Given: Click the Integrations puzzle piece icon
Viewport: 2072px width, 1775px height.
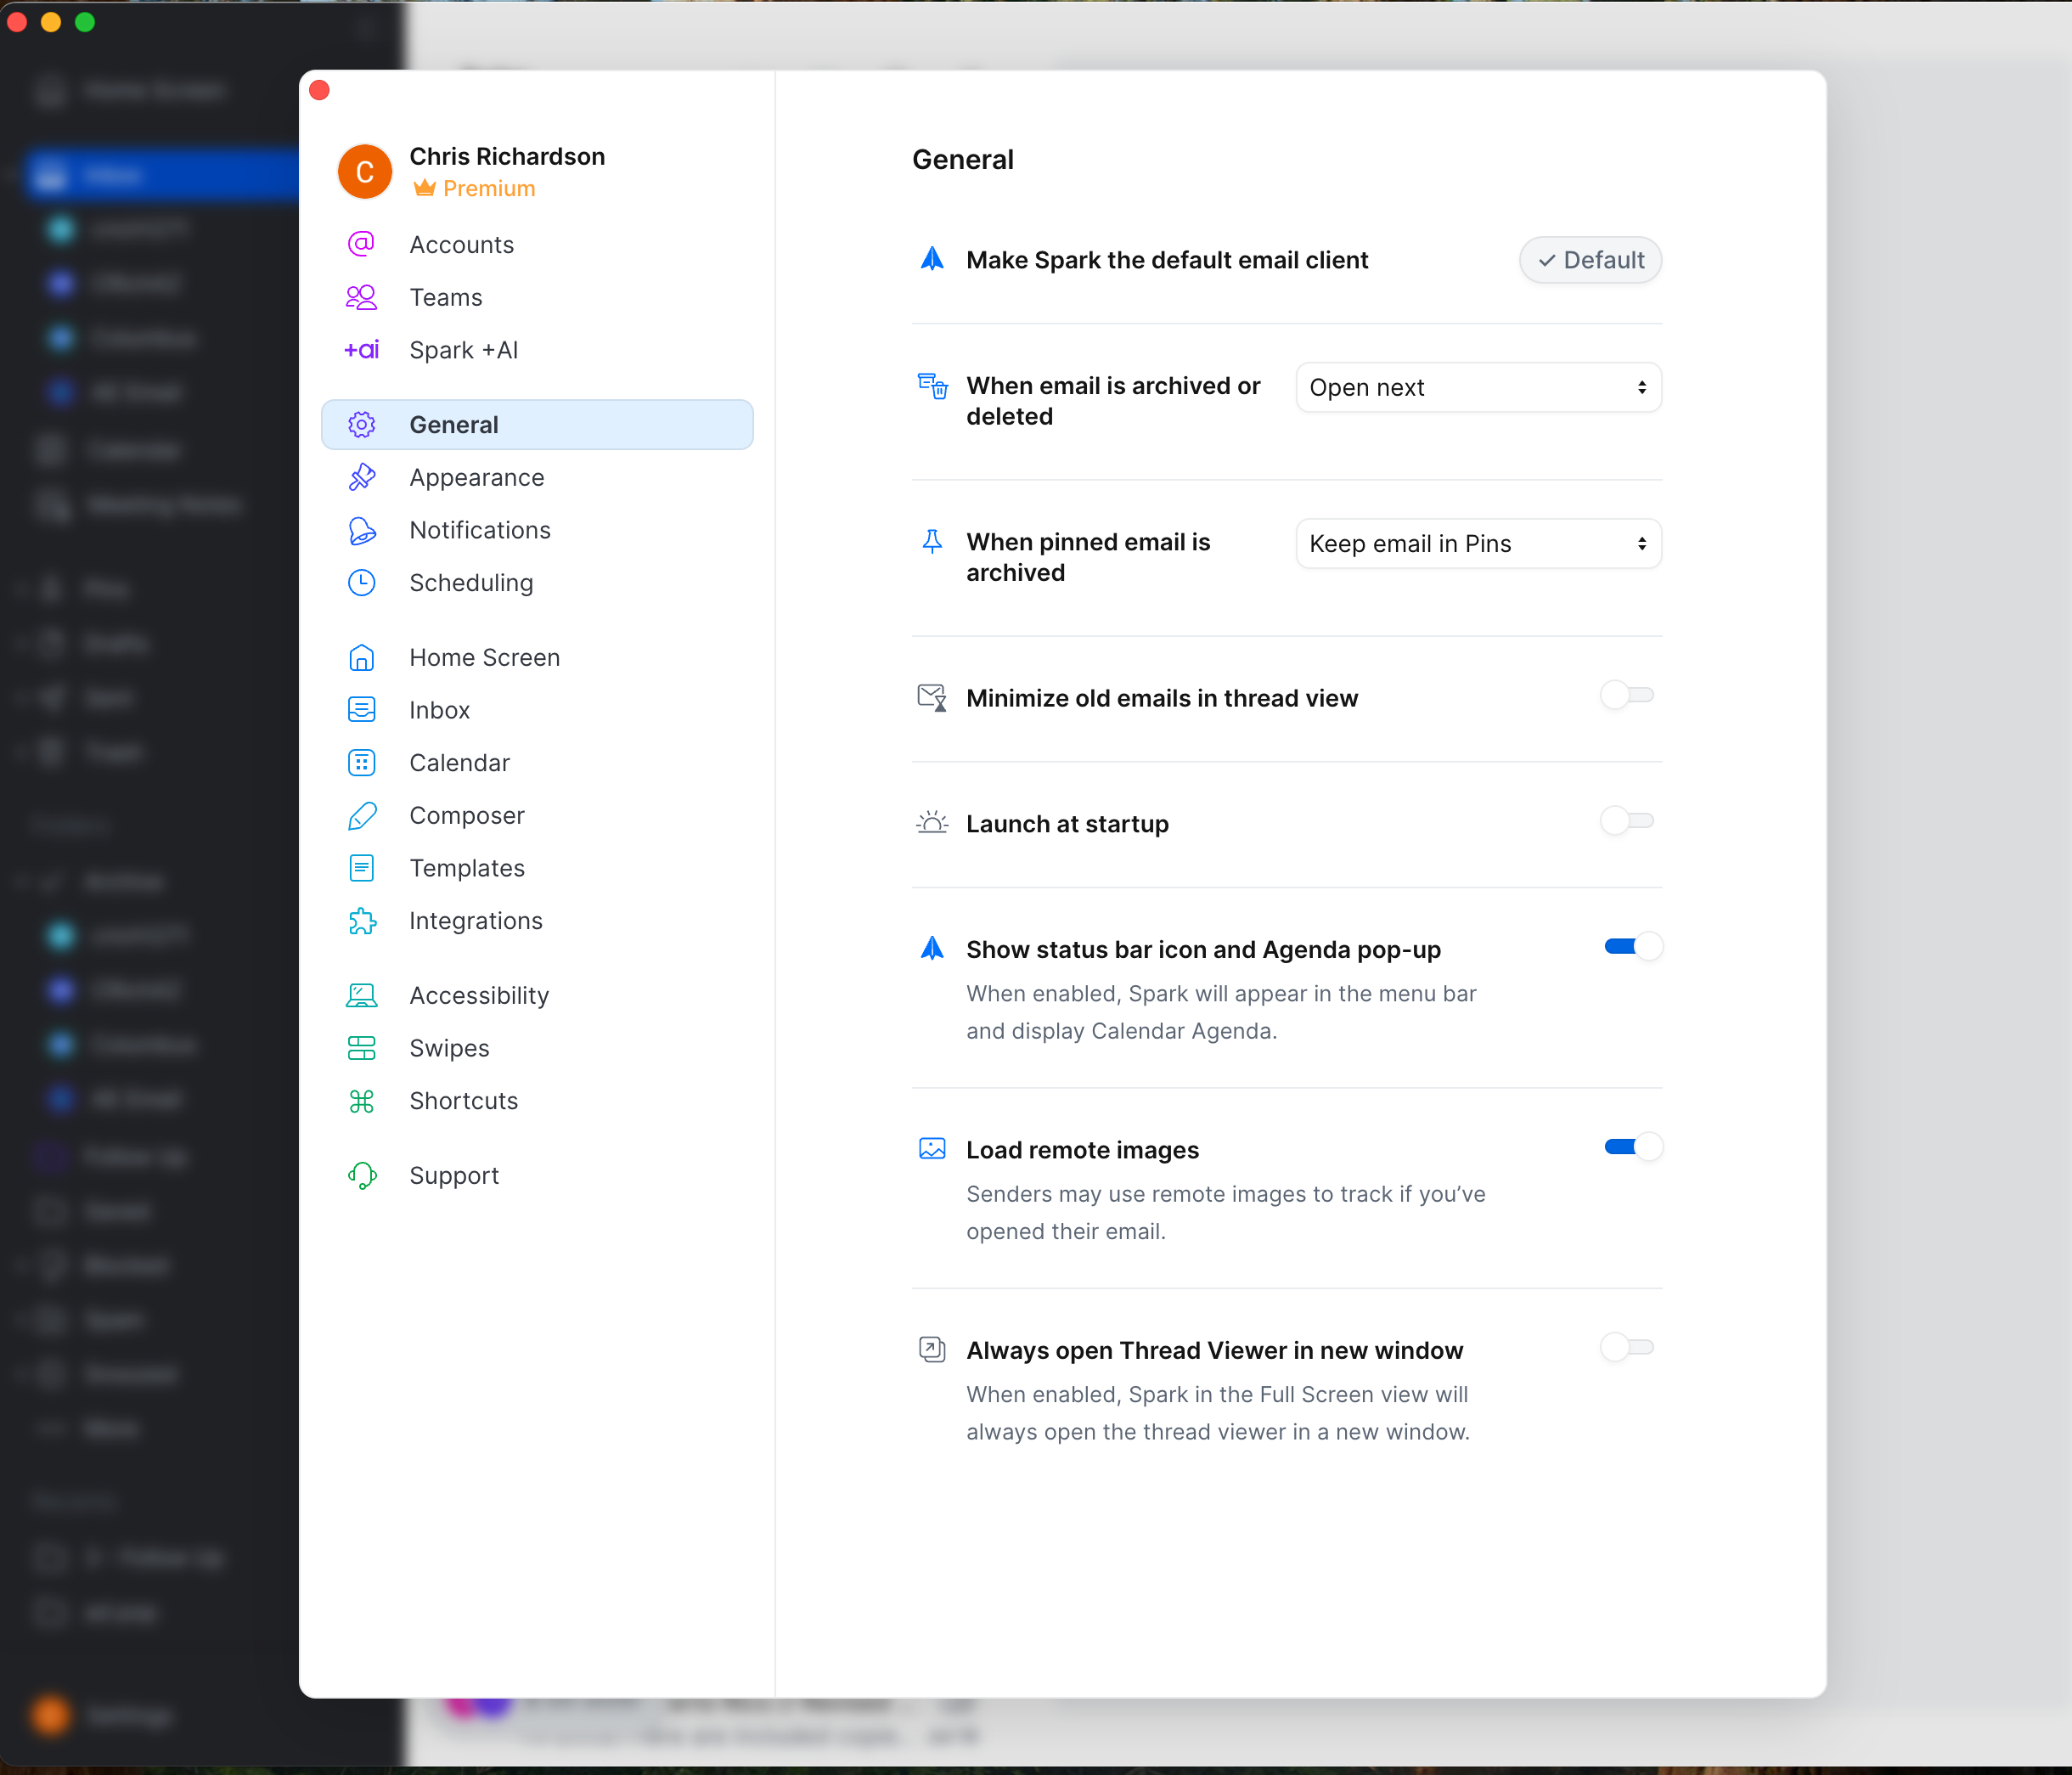Looking at the screenshot, I should tap(361, 921).
